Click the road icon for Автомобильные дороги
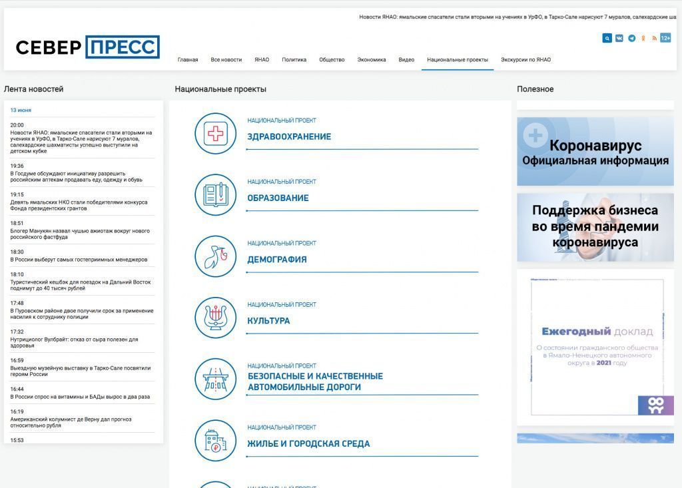The height and width of the screenshot is (488, 682). (215, 379)
